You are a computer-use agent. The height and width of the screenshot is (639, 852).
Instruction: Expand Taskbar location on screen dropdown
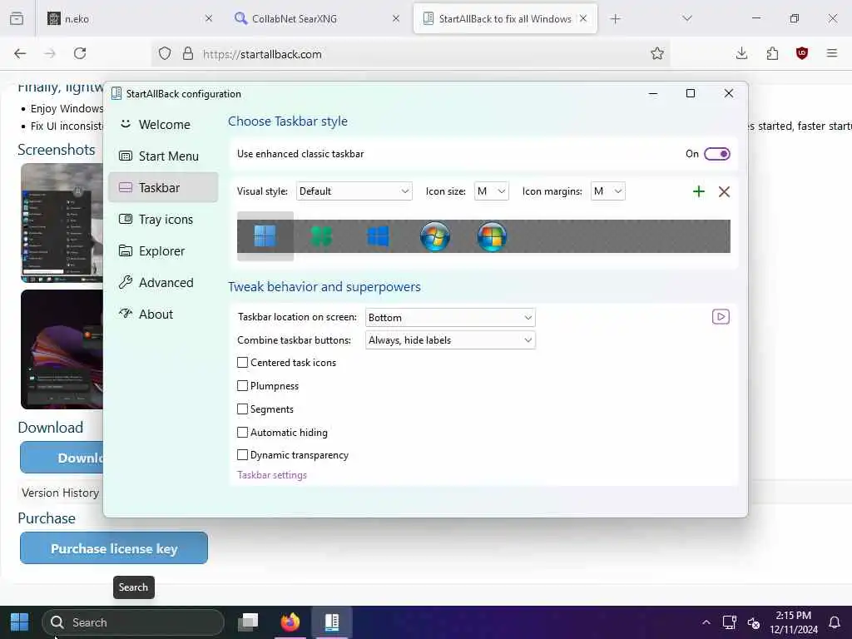(x=450, y=317)
